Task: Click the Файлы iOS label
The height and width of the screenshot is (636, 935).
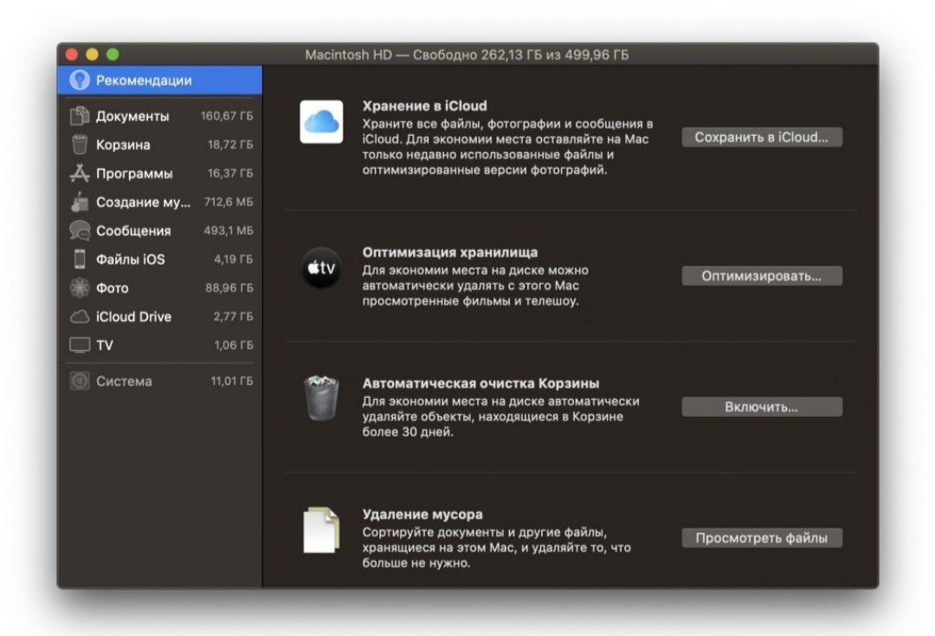Action: pos(130,260)
